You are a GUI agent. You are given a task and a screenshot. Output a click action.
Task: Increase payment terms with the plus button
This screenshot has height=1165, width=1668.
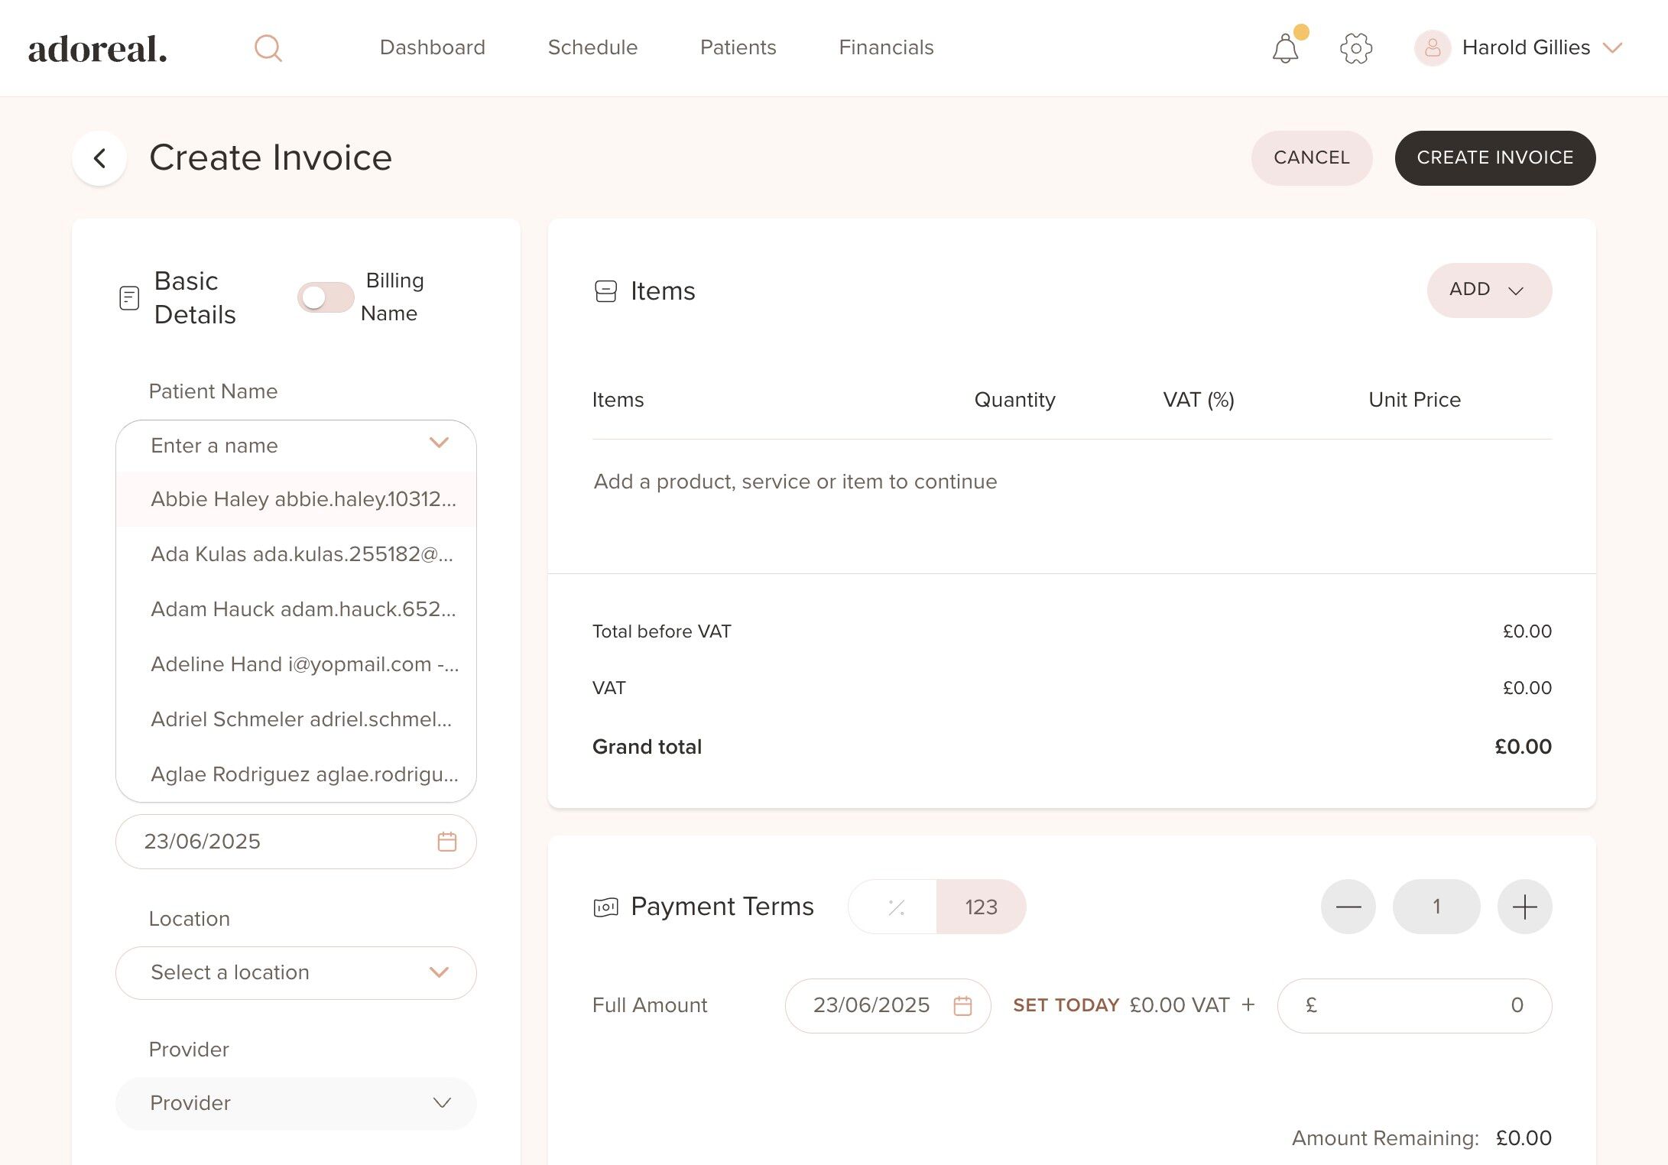click(x=1524, y=907)
